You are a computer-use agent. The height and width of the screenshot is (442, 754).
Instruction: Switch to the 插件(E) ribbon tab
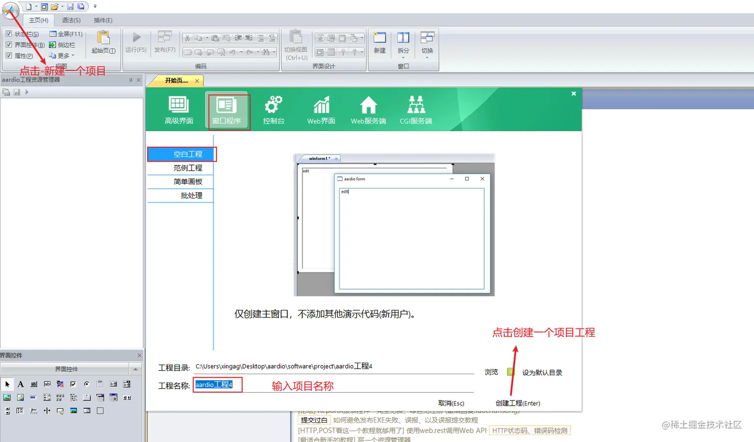(x=103, y=20)
